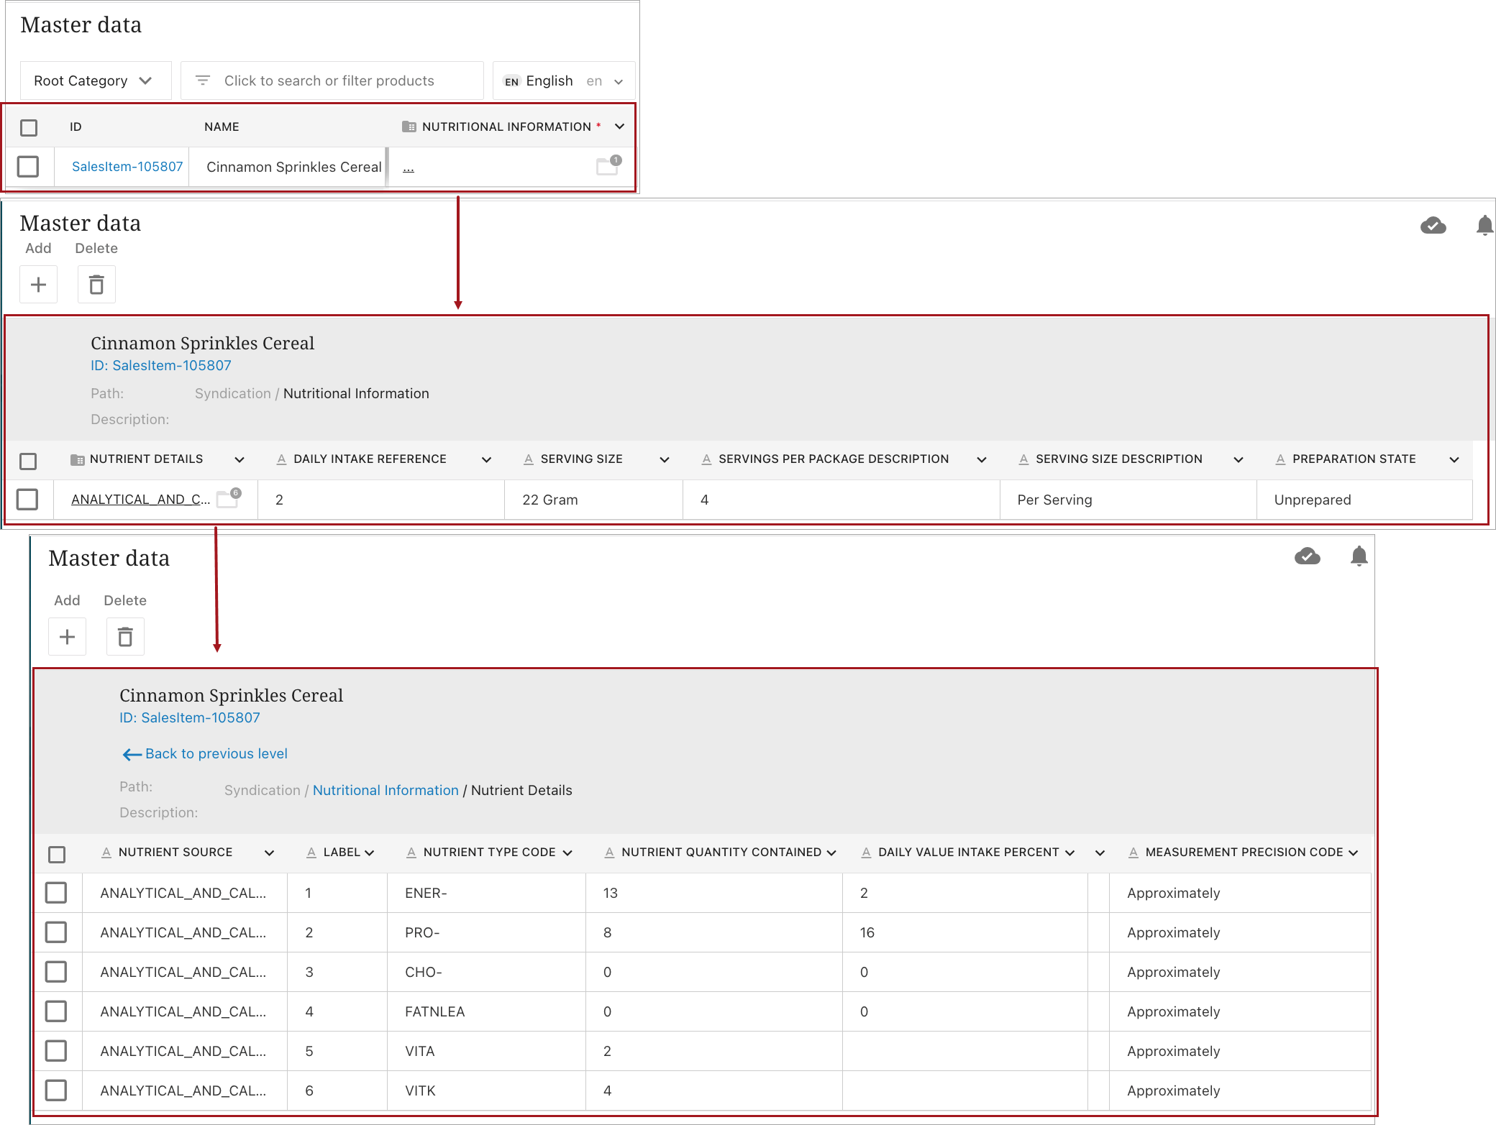1496x1125 pixels.
Task: Click the notification bell in bottom panel
Action: (x=1358, y=556)
